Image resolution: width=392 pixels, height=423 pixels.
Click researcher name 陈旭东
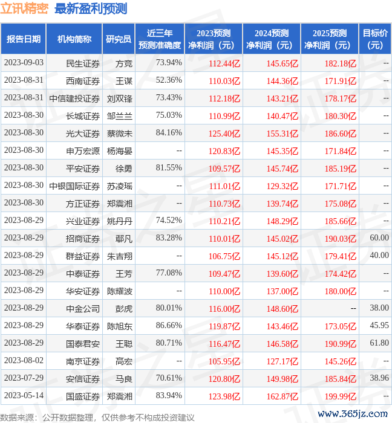point(120,326)
